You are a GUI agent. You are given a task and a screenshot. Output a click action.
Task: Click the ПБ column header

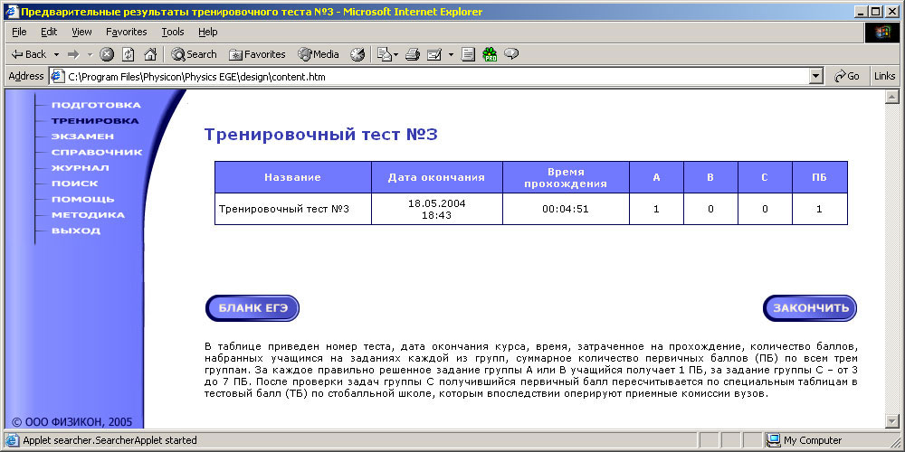[x=819, y=177]
